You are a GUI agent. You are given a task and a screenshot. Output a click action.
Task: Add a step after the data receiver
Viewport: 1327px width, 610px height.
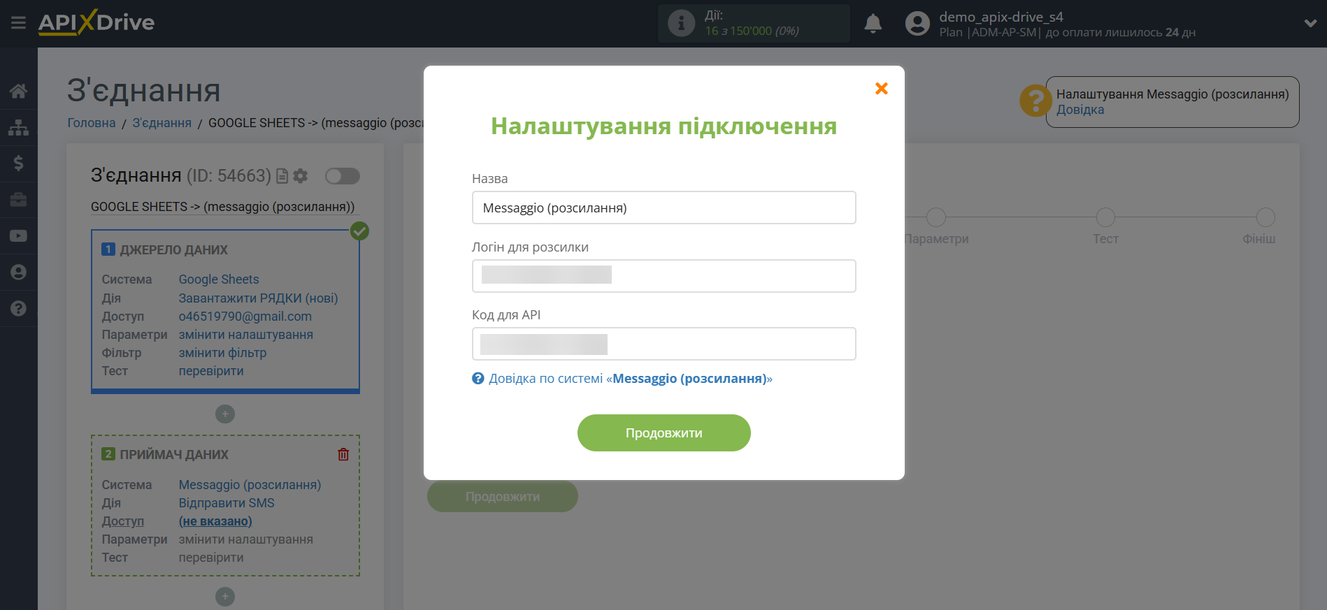click(x=225, y=597)
